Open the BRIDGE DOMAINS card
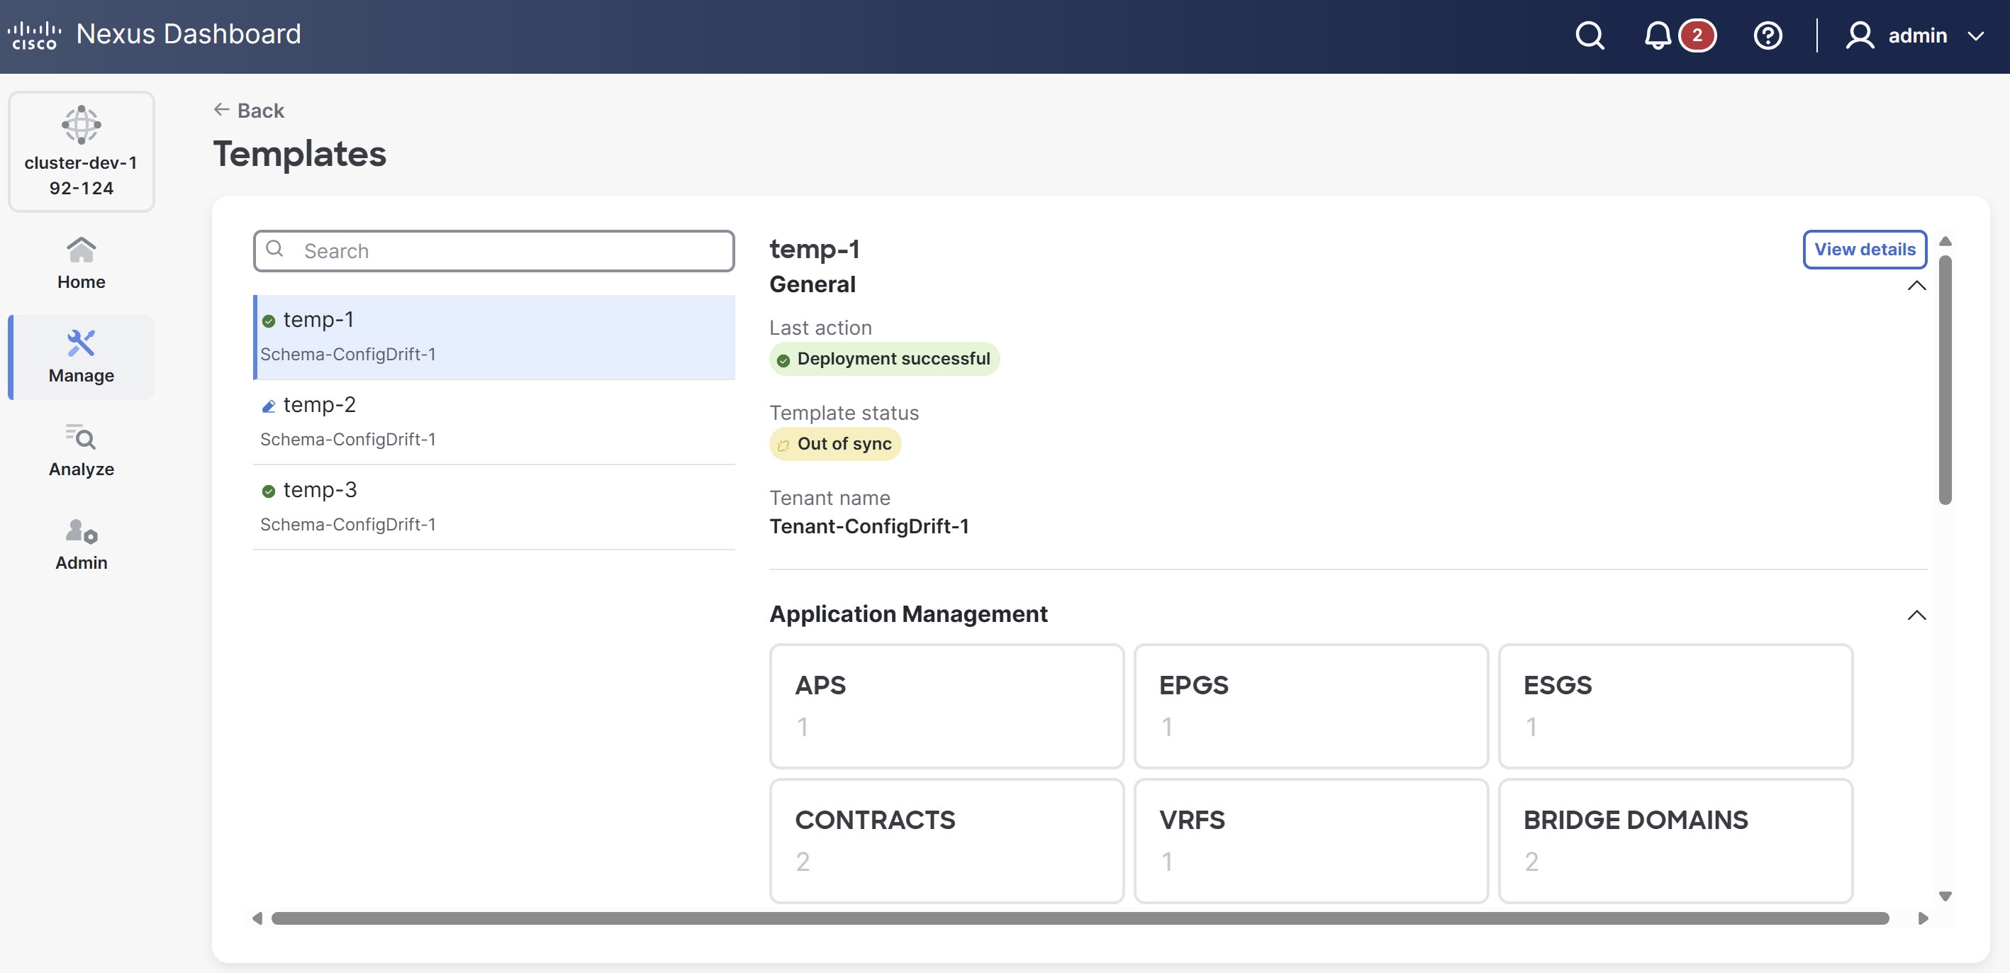 pyautogui.click(x=1675, y=841)
